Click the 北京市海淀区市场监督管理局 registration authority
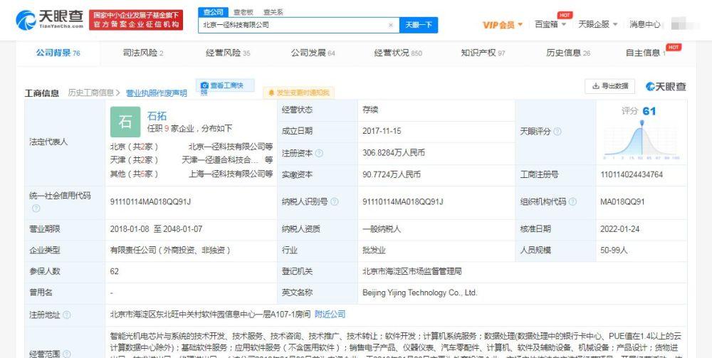712x358 pixels. 412,271
